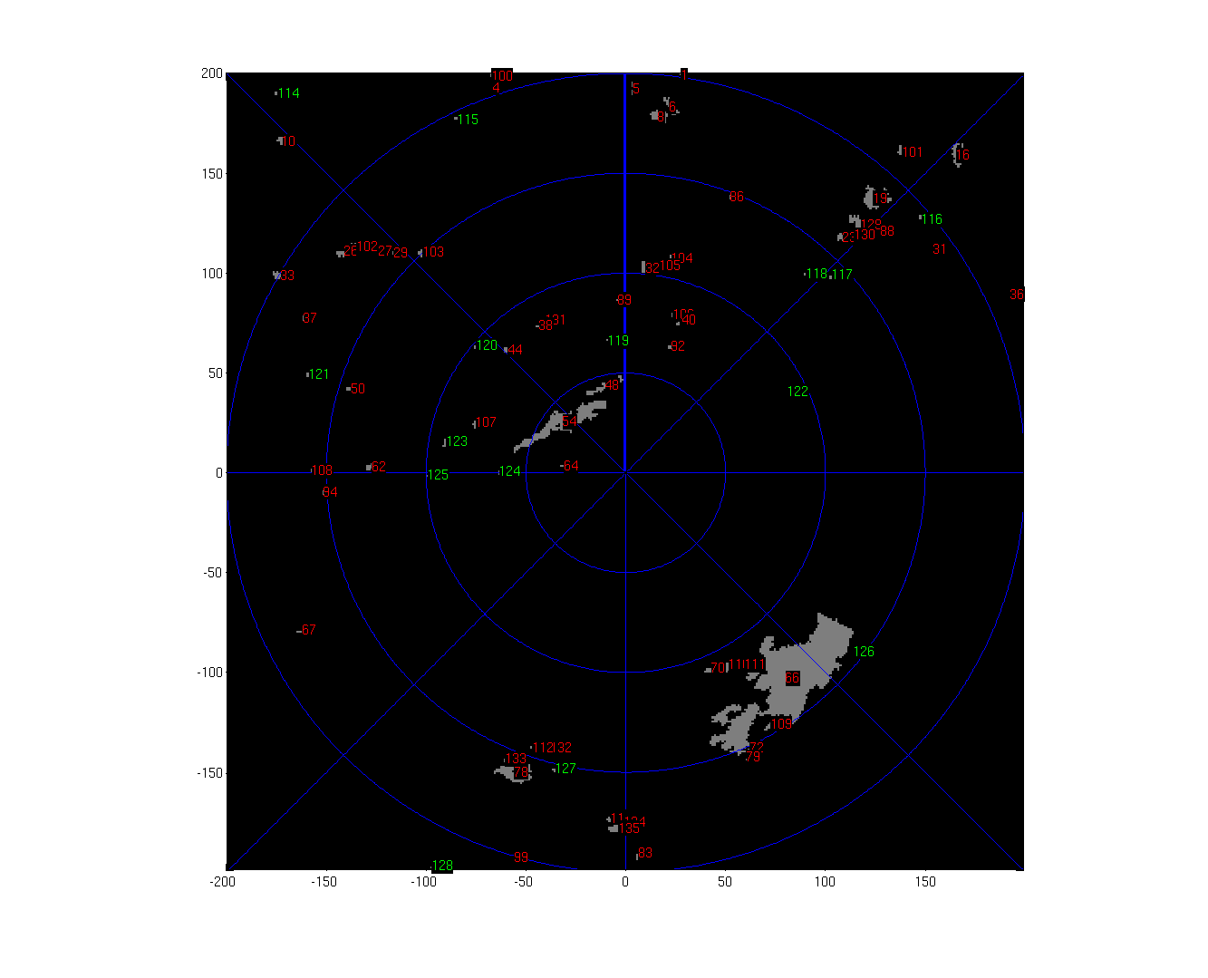Click the green track label 119
Image resolution: width=1208 pixels, height=978 pixels.
pyautogui.click(x=618, y=341)
